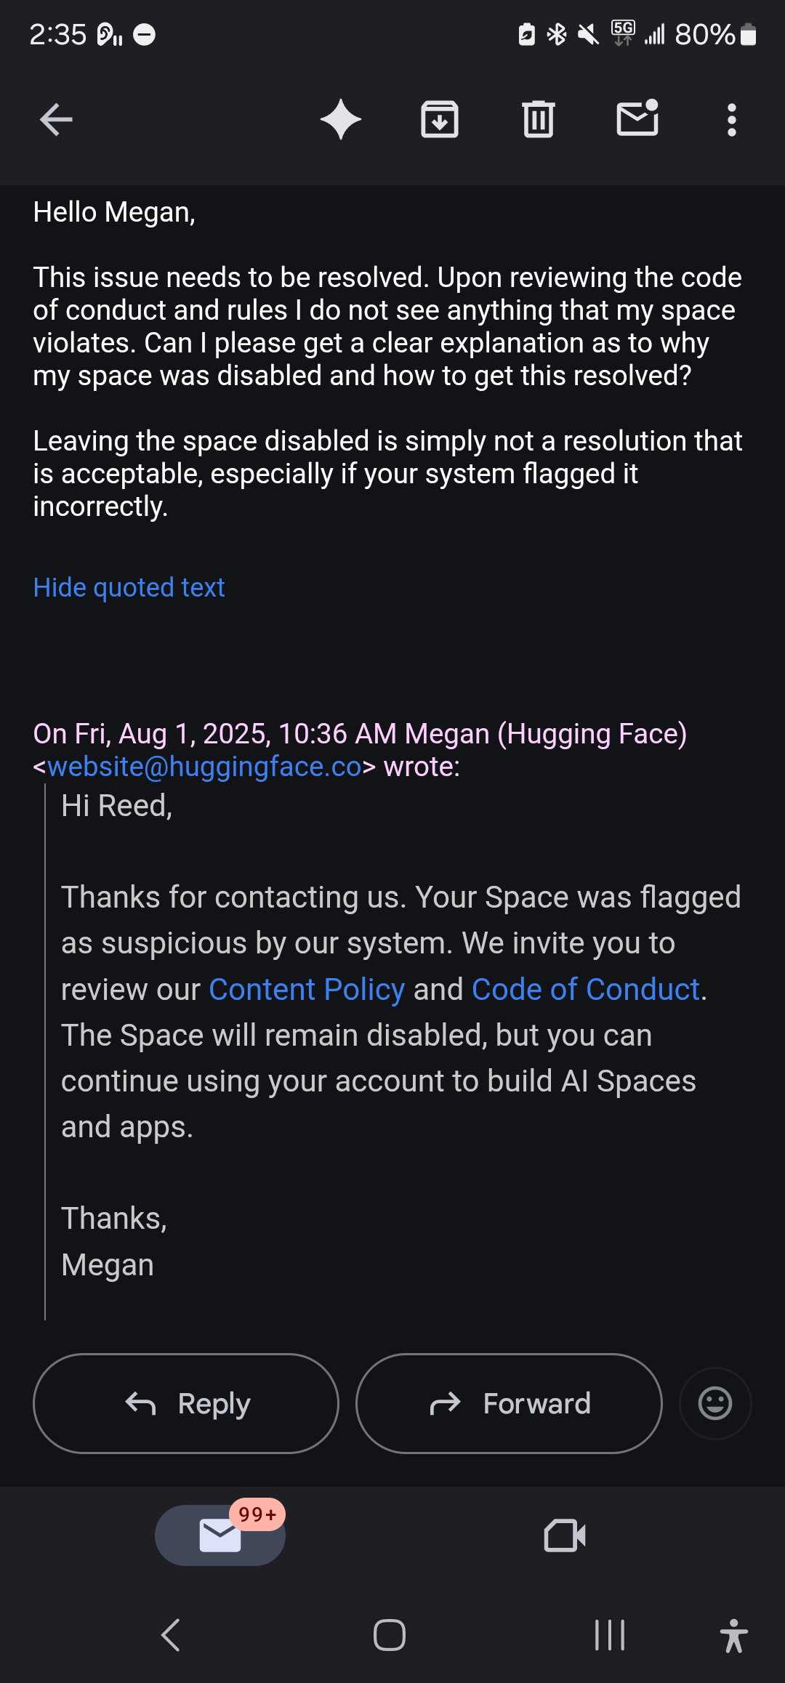Hide quoted text in the message
The width and height of the screenshot is (785, 1683).
pos(129,587)
